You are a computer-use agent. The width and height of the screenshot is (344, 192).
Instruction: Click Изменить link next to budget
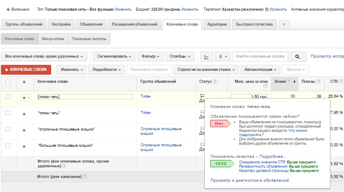pos(190,9)
